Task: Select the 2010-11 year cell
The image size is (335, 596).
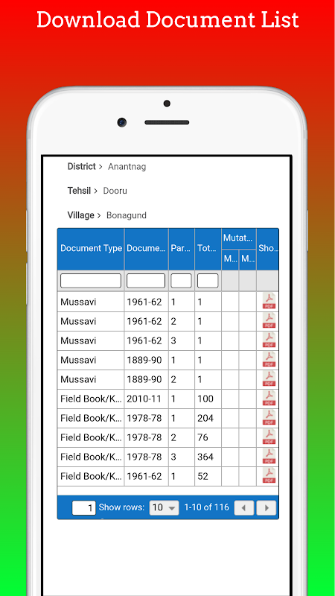Action: 146,399
